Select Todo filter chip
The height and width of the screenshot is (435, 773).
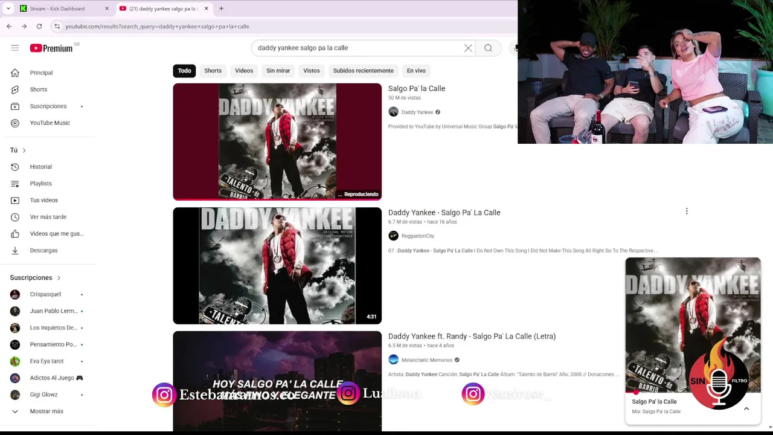(184, 71)
